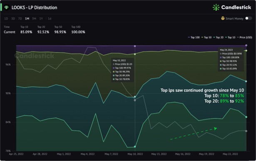Click the May 22, 2022 axis label

click(230, 154)
